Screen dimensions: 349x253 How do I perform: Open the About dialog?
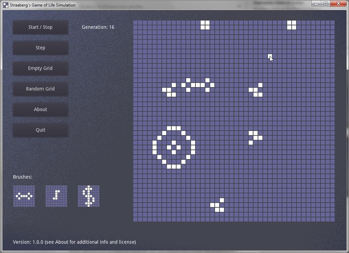click(x=41, y=109)
